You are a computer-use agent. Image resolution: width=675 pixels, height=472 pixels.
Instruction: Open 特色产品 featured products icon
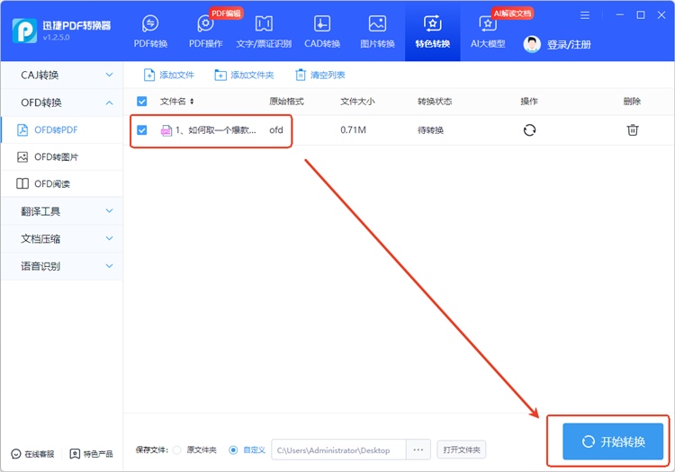(75, 454)
